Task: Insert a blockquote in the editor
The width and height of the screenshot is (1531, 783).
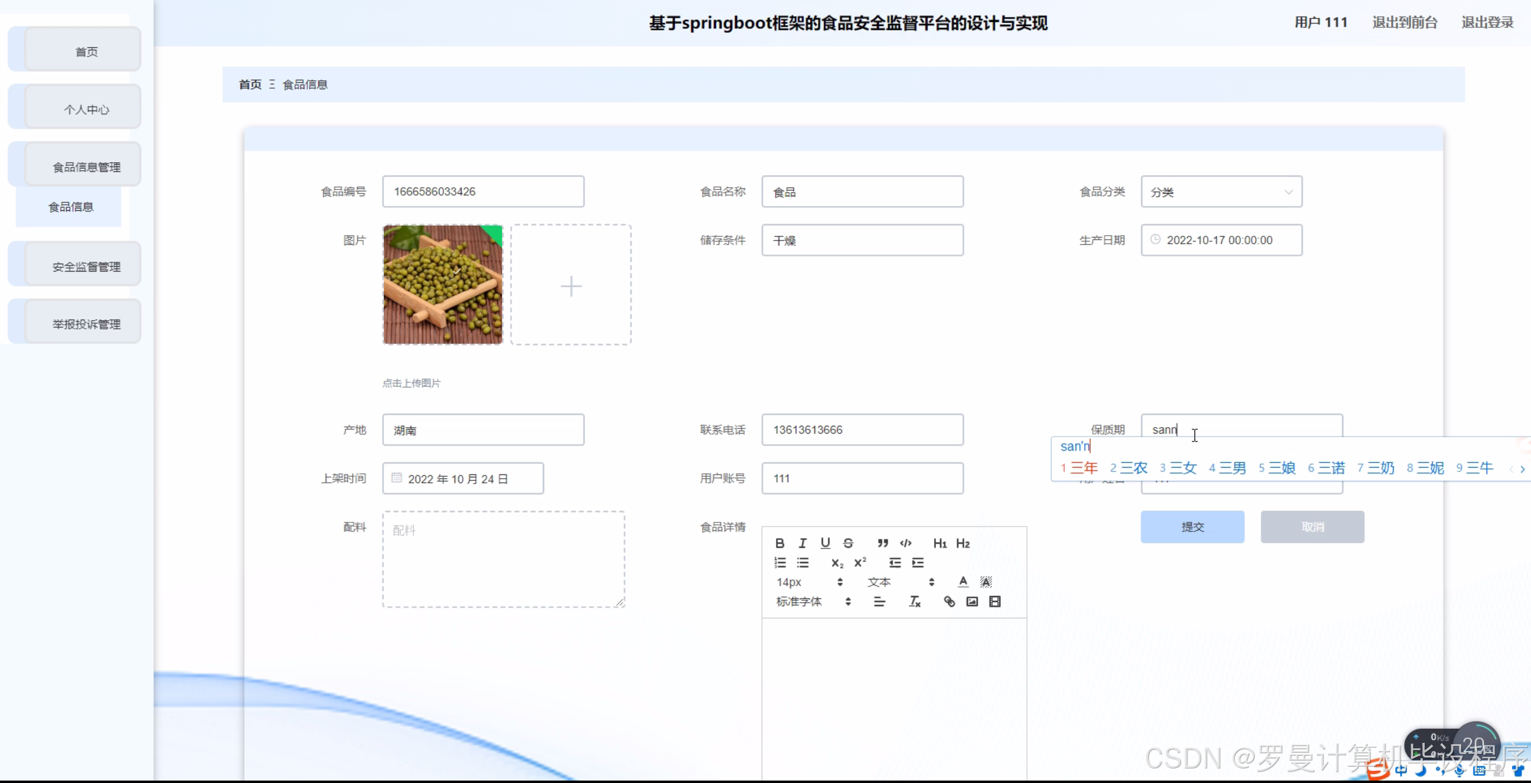Action: pyautogui.click(x=882, y=543)
